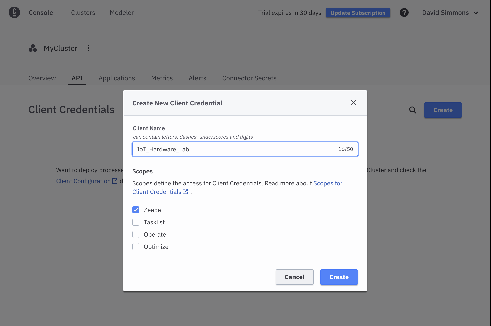Uncheck the Zeebe scope checkbox
The image size is (491, 326).
(x=136, y=210)
